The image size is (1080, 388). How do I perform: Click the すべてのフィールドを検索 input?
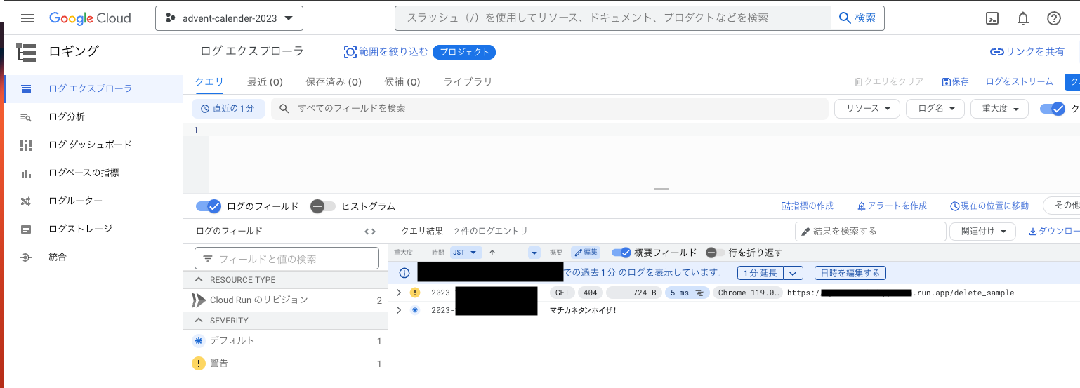(549, 109)
